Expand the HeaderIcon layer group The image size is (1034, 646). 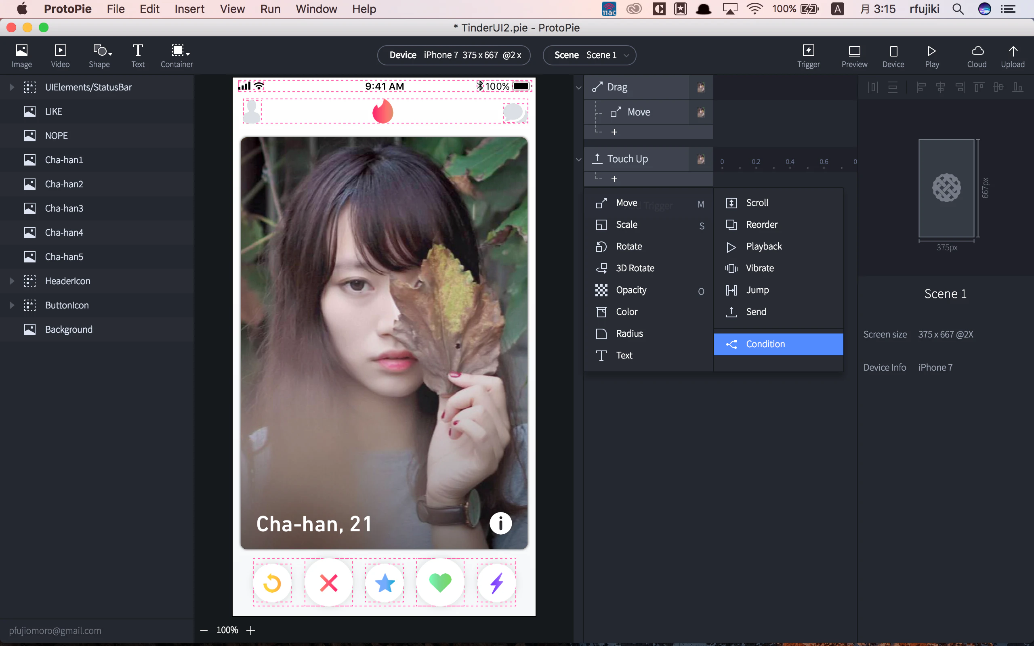click(12, 281)
